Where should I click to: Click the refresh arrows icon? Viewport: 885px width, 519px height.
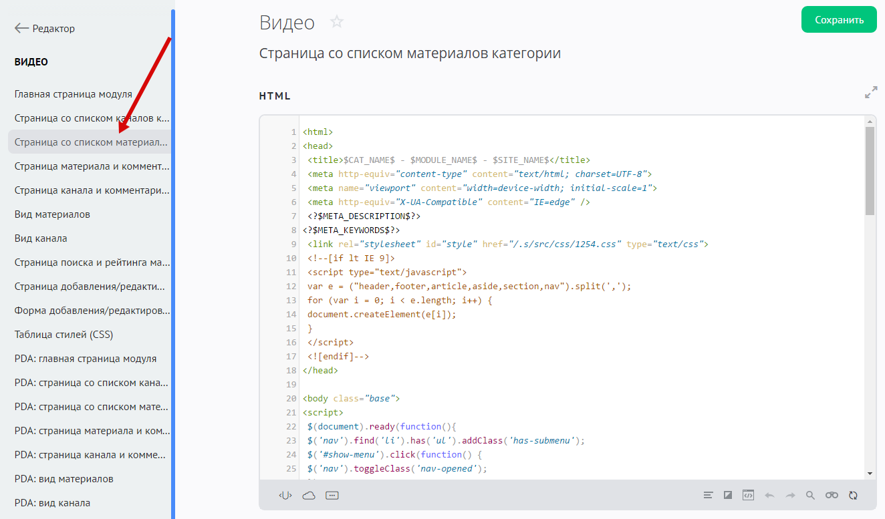click(x=853, y=495)
